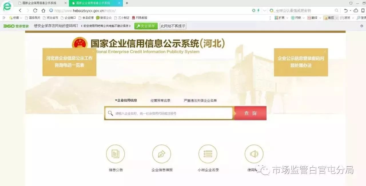Image resolution: width=366 pixels, height=186 pixels.
Task: Expand the bookmarks sidebar arrow
Action: tap(4, 18)
